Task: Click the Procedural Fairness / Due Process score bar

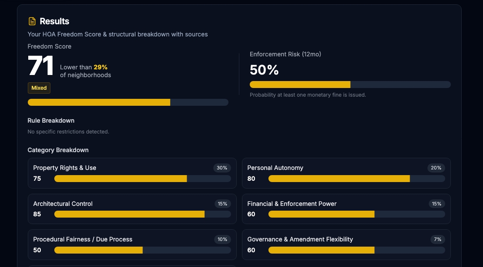Action: coord(142,250)
